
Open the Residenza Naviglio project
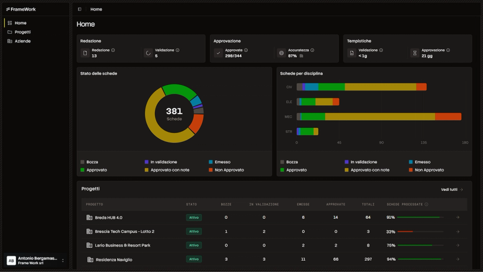tap(114, 260)
